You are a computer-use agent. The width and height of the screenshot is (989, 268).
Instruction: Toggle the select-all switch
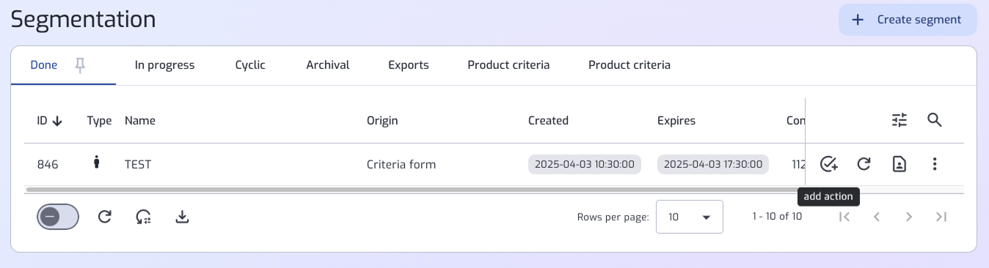[x=58, y=217]
